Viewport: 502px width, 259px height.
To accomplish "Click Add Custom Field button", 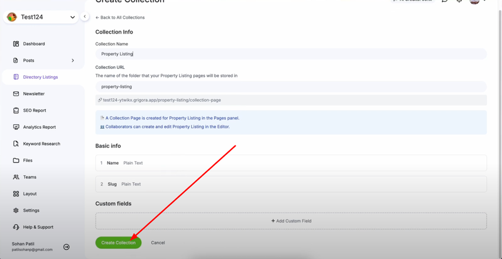I will [291, 221].
